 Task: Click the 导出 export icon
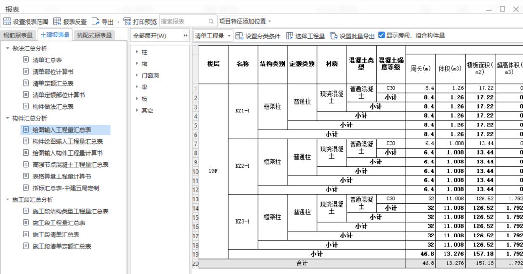point(96,22)
